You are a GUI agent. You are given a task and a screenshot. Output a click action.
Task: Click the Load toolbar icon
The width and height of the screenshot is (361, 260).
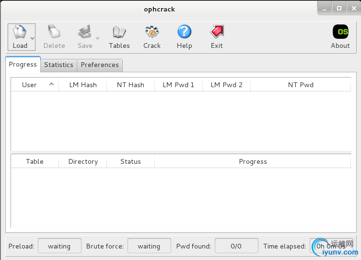pos(20,33)
